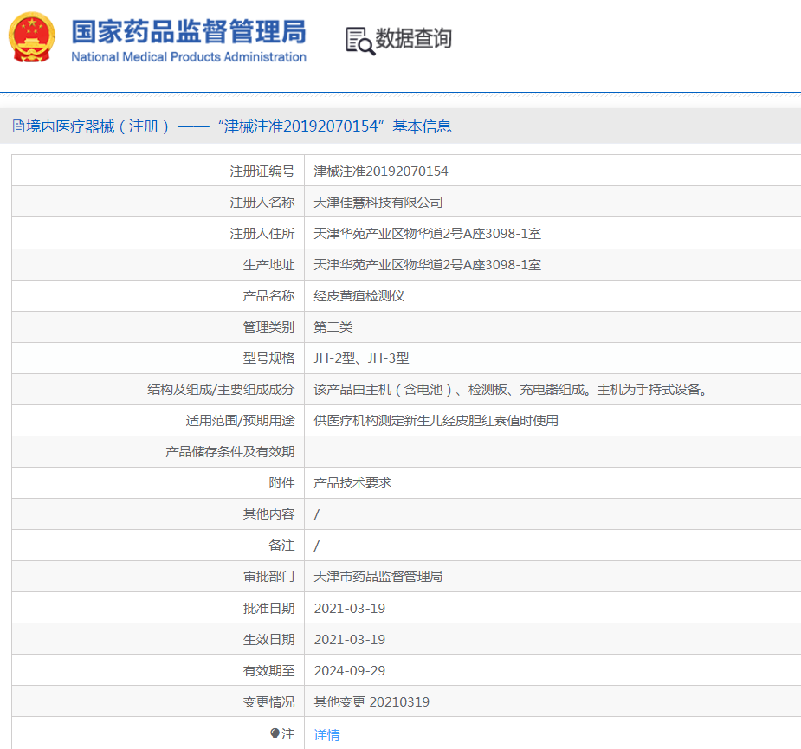Select expiry date 2024-09-29
This screenshot has height=749, width=801.
click(350, 670)
